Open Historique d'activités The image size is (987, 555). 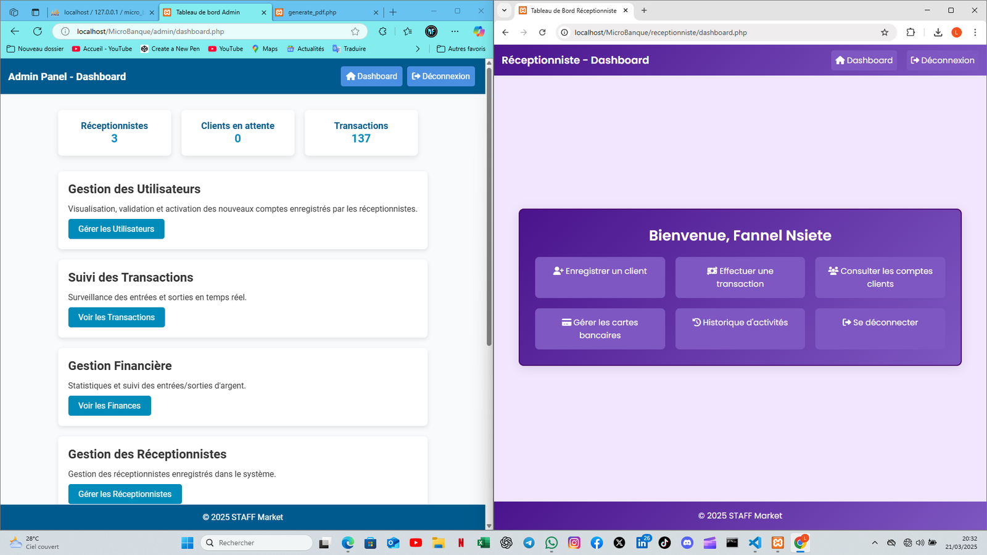(740, 322)
